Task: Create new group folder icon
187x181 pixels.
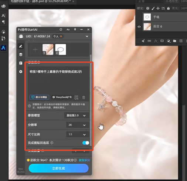Action: point(174,41)
